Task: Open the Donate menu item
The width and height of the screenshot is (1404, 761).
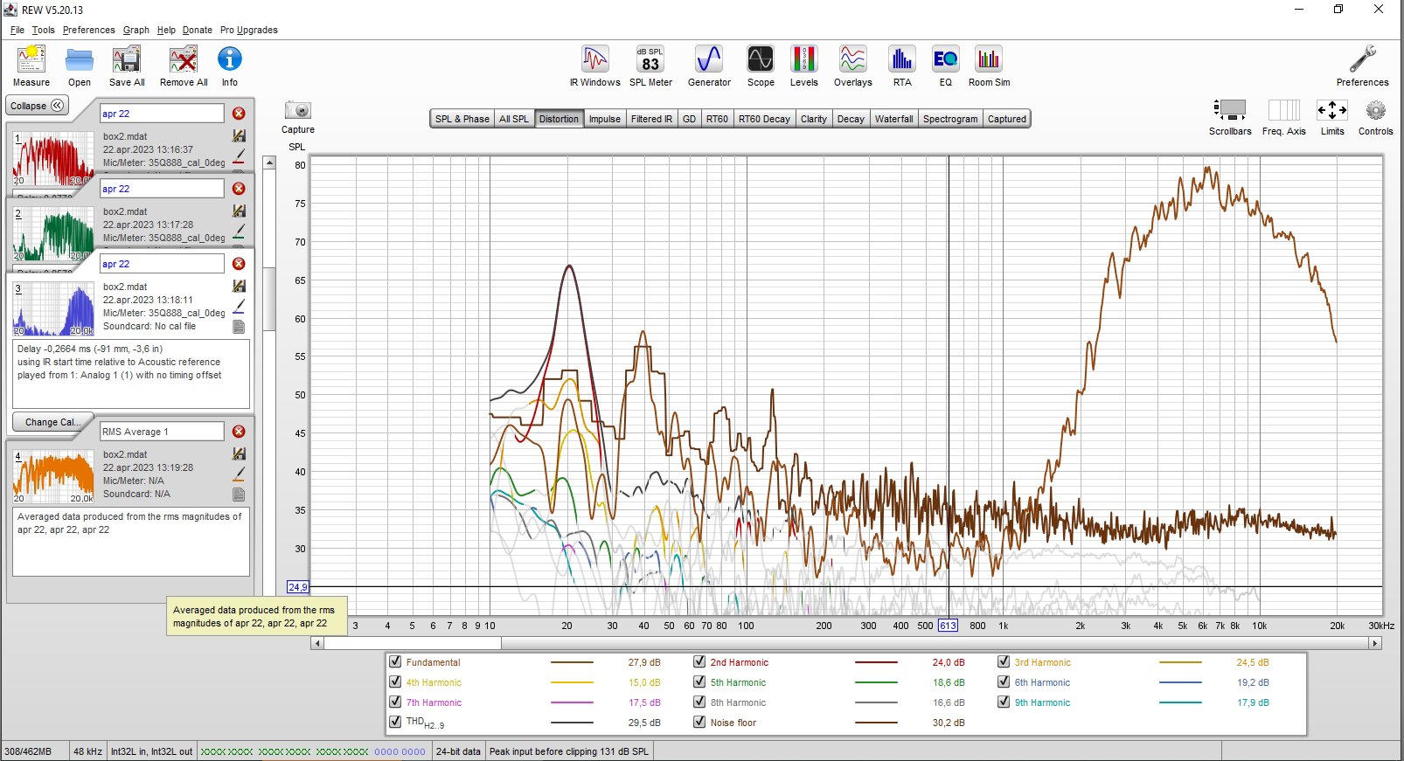Action: click(198, 30)
